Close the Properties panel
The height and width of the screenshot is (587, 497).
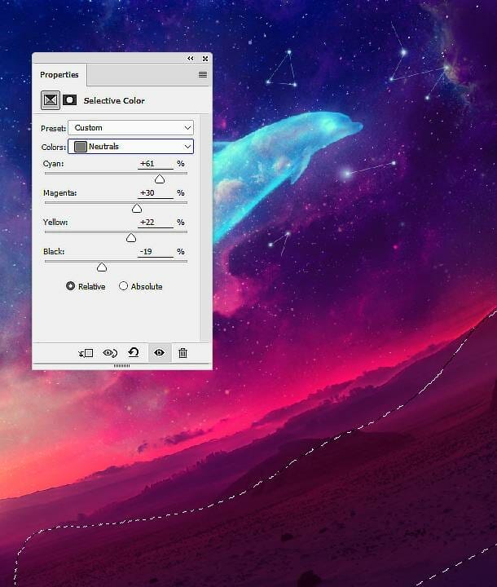point(205,59)
